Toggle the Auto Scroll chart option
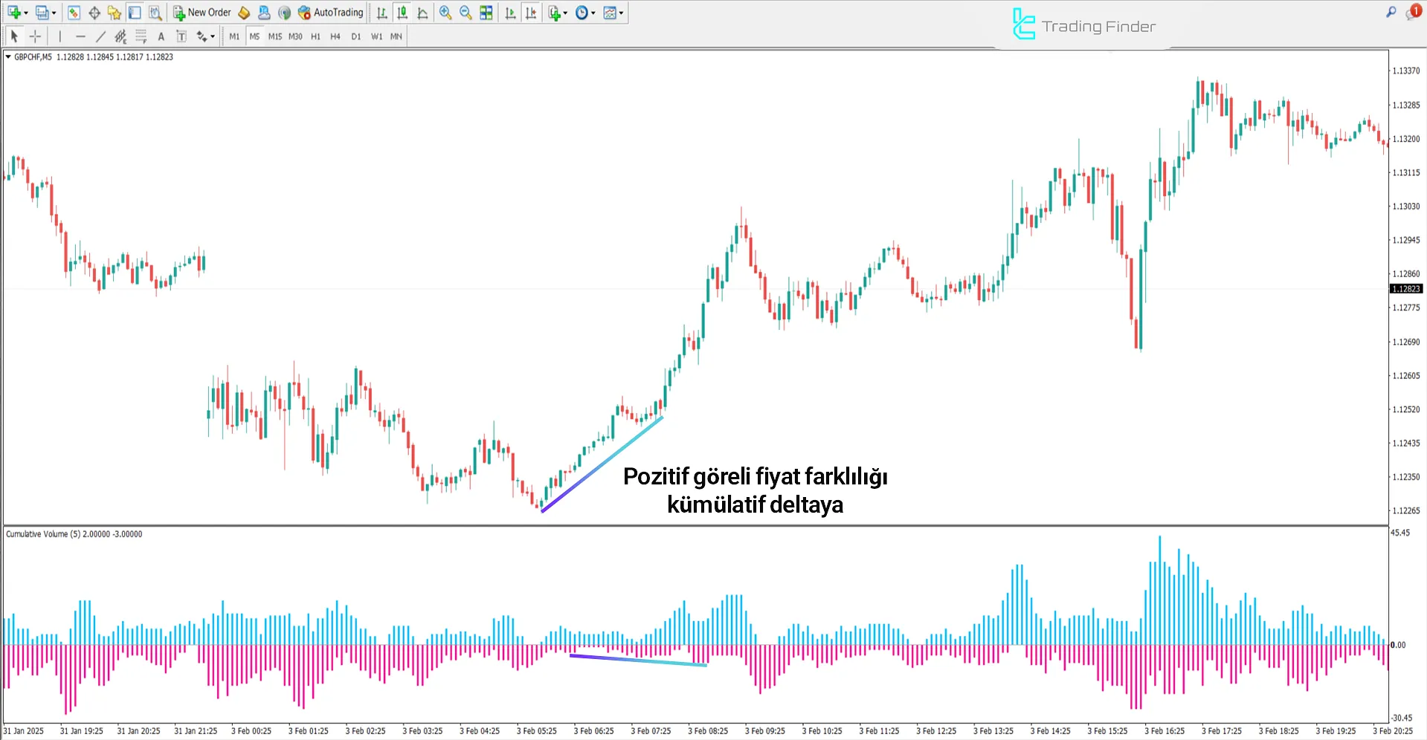The height and width of the screenshot is (740, 1427). [510, 13]
